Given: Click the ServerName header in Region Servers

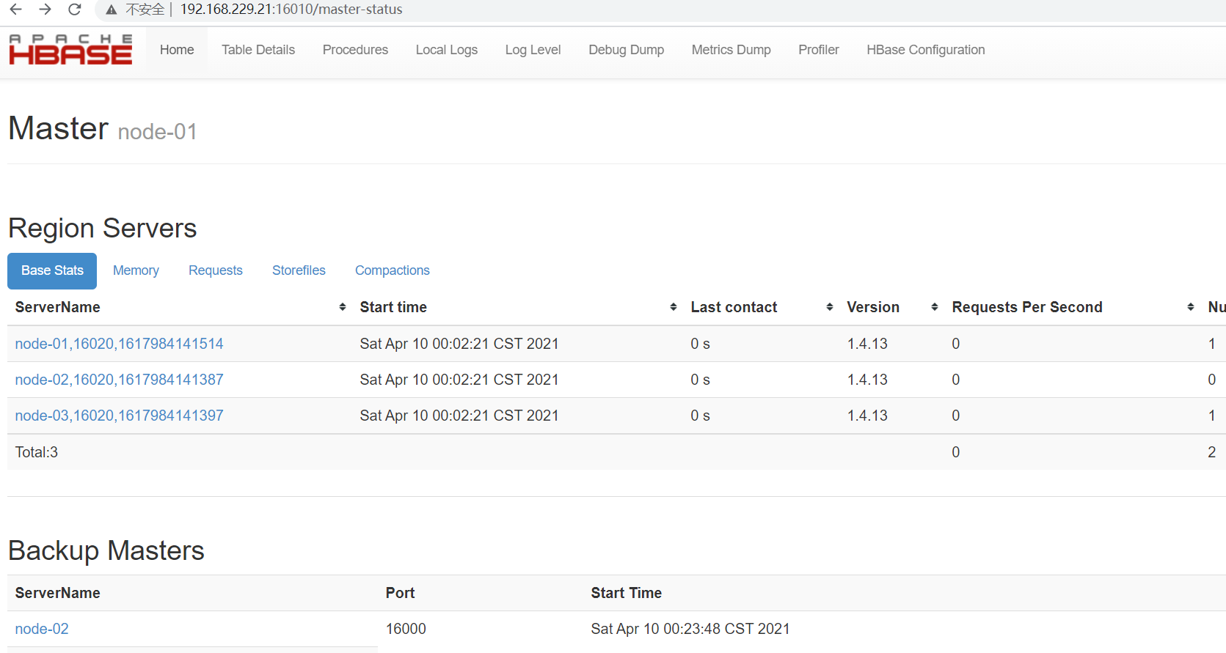Looking at the screenshot, I should (57, 307).
